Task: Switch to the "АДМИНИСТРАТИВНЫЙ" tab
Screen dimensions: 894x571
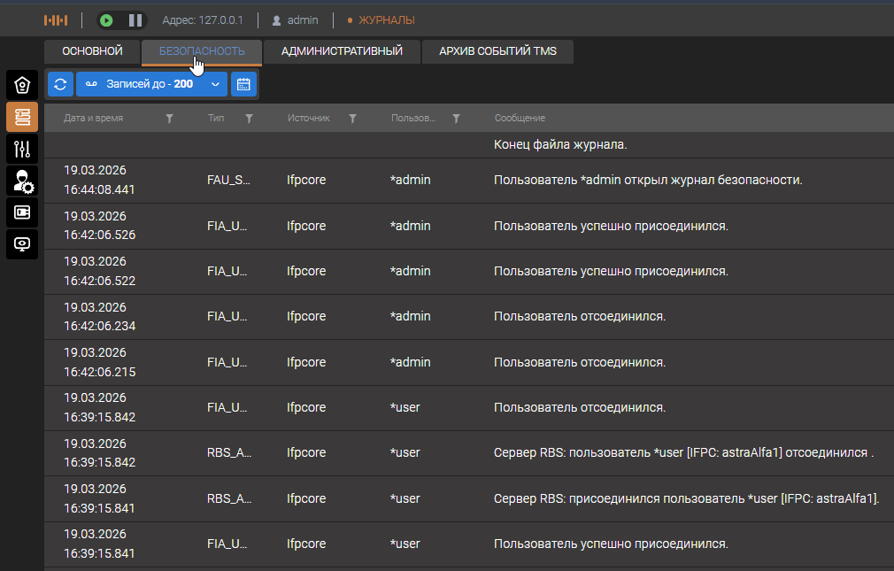Action: (342, 51)
